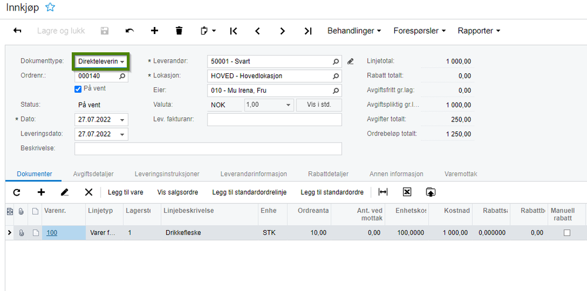
Task: Open the search lens in Ordrenr. field
Action: 122,76
